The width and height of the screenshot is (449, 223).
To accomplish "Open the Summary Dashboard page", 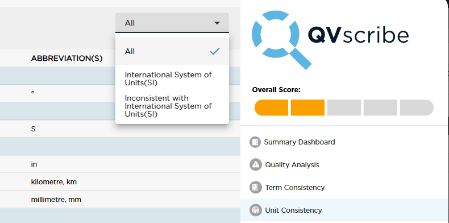I will 299,142.
